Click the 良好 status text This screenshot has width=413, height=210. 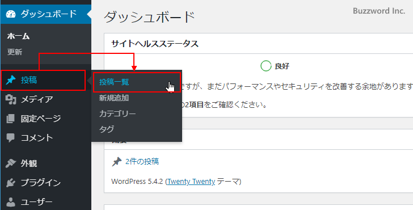tap(282, 66)
